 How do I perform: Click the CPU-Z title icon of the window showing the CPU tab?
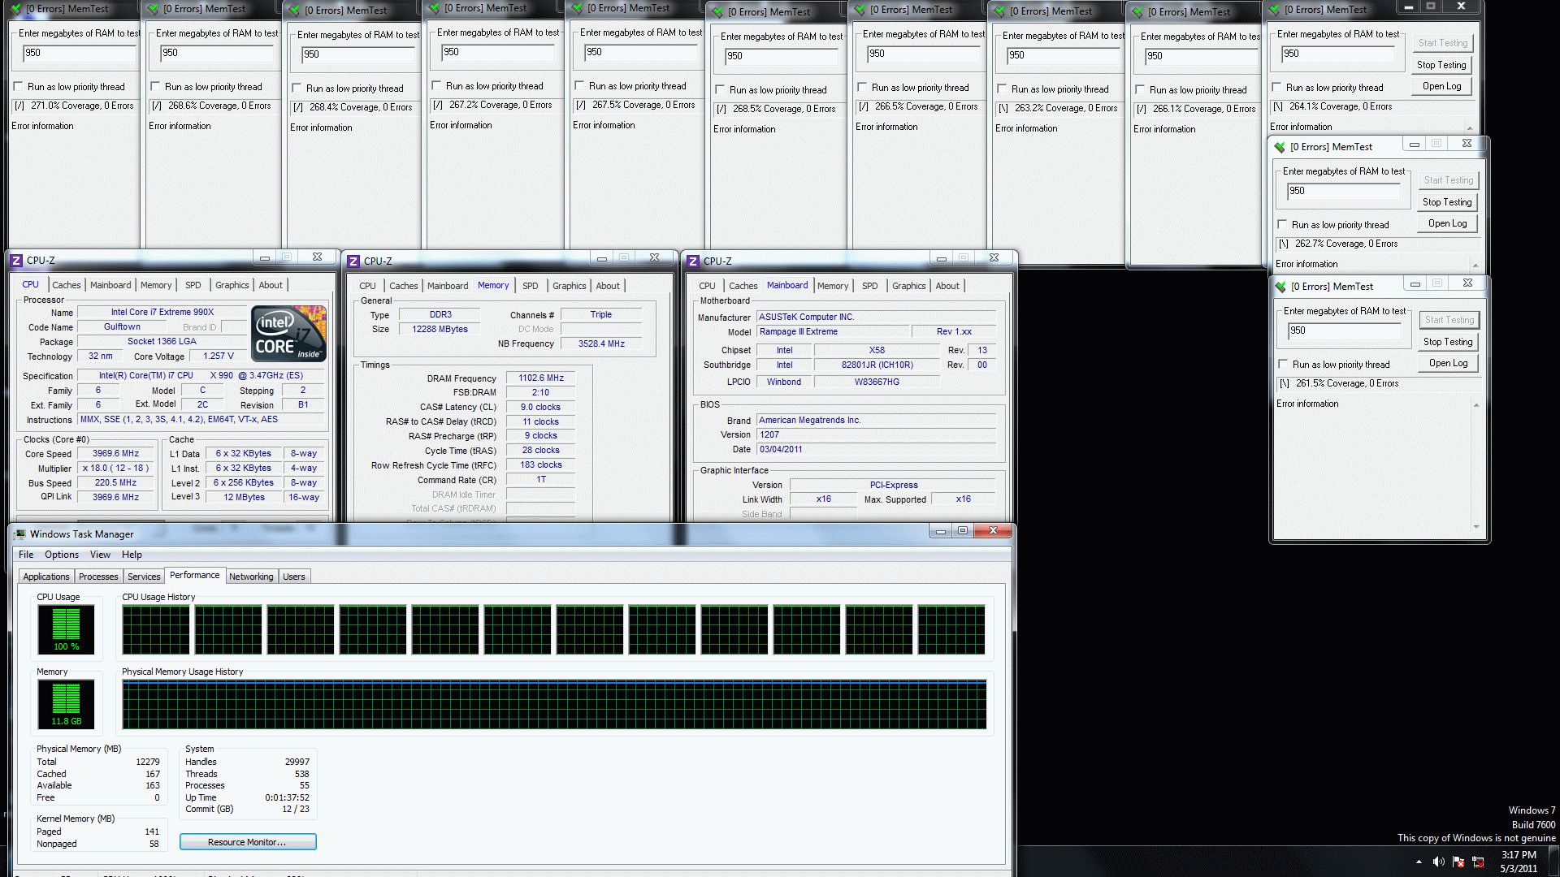click(16, 261)
